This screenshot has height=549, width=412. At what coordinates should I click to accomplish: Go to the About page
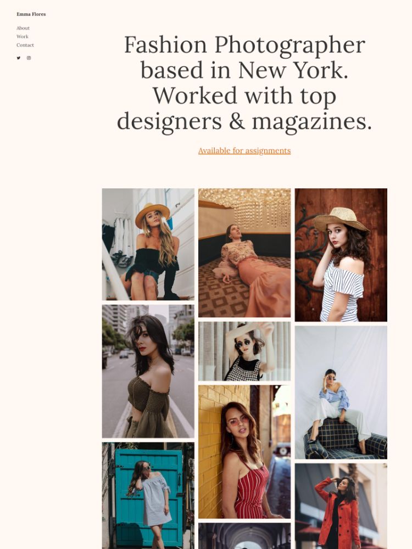[x=23, y=28]
